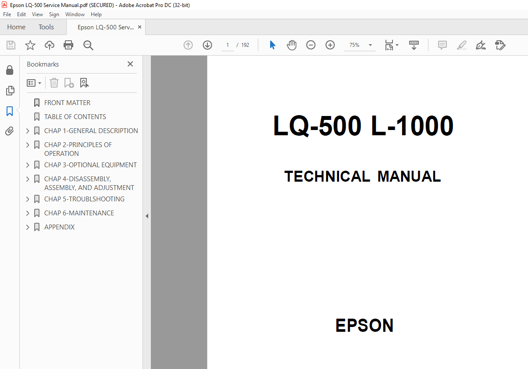Expand the APPENDIX bookmark
This screenshot has height=369, width=528.
pos(27,227)
